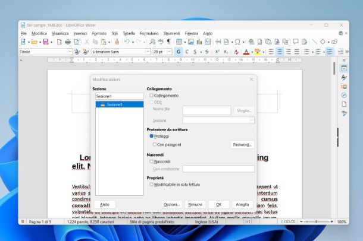Viewport: 363px width, 241px height.
Task: Center align text icon
Action: 280,52
